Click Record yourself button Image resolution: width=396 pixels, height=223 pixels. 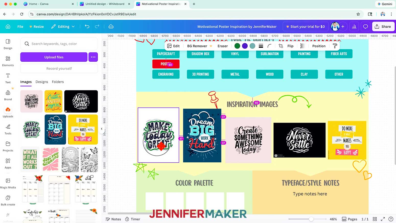click(59, 69)
